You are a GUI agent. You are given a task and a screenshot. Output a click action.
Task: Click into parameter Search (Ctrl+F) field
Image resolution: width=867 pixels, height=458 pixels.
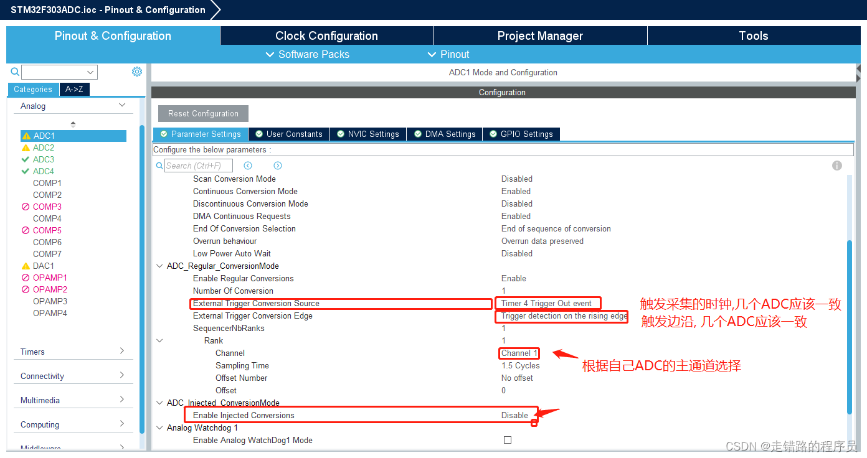(199, 166)
